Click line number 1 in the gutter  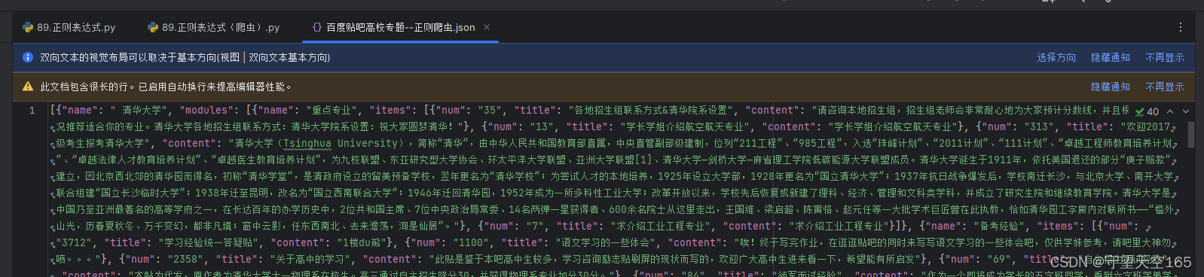pyautogui.click(x=32, y=110)
